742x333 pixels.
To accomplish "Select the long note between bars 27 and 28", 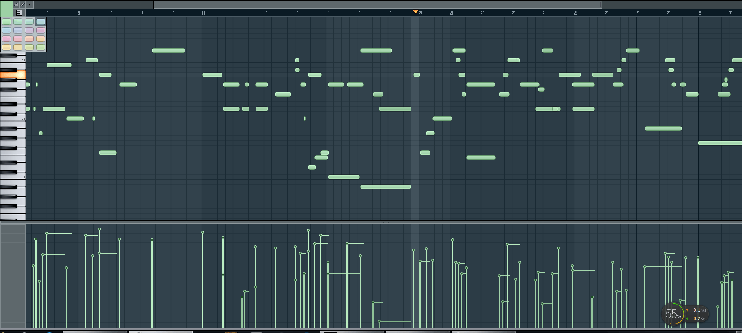I will pos(663,128).
